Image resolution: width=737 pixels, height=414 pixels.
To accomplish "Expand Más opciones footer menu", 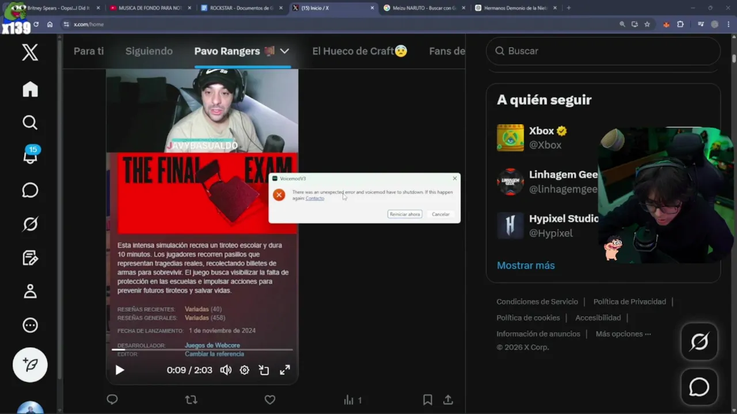I will 623,333.
